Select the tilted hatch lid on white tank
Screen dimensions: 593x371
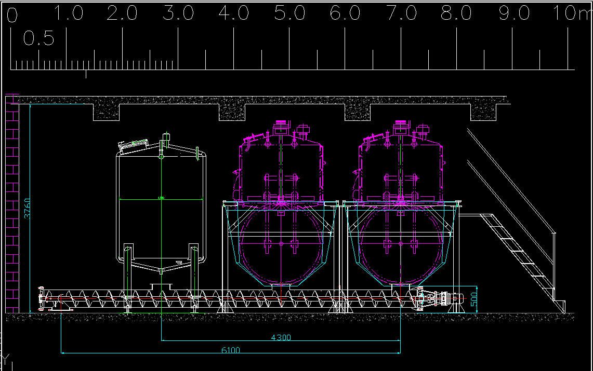(x=134, y=145)
